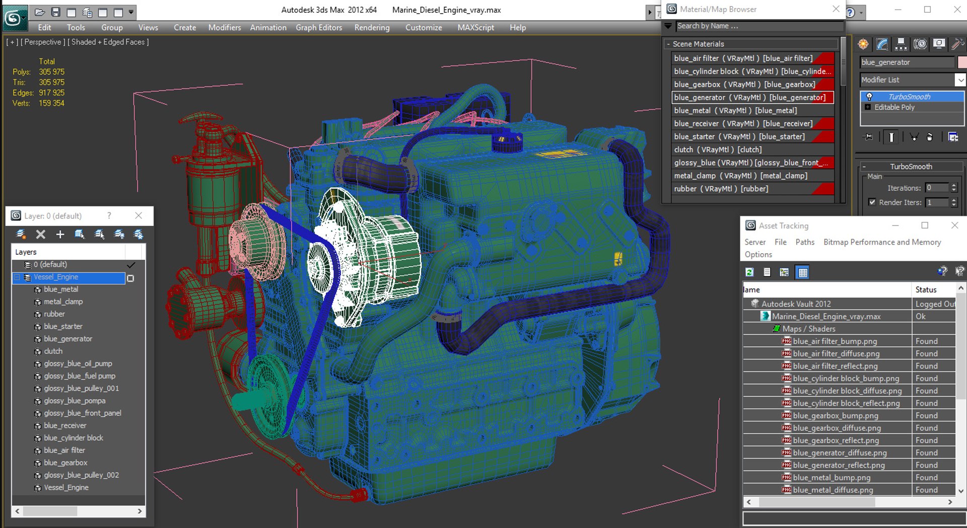Click the Layers column header
Screen dimensions: 967x528
(x=68, y=252)
